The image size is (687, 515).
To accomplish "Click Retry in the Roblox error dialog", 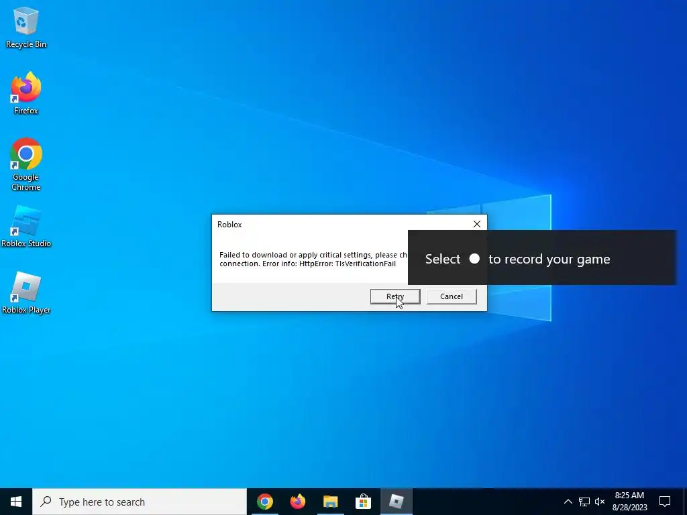I will (x=394, y=296).
